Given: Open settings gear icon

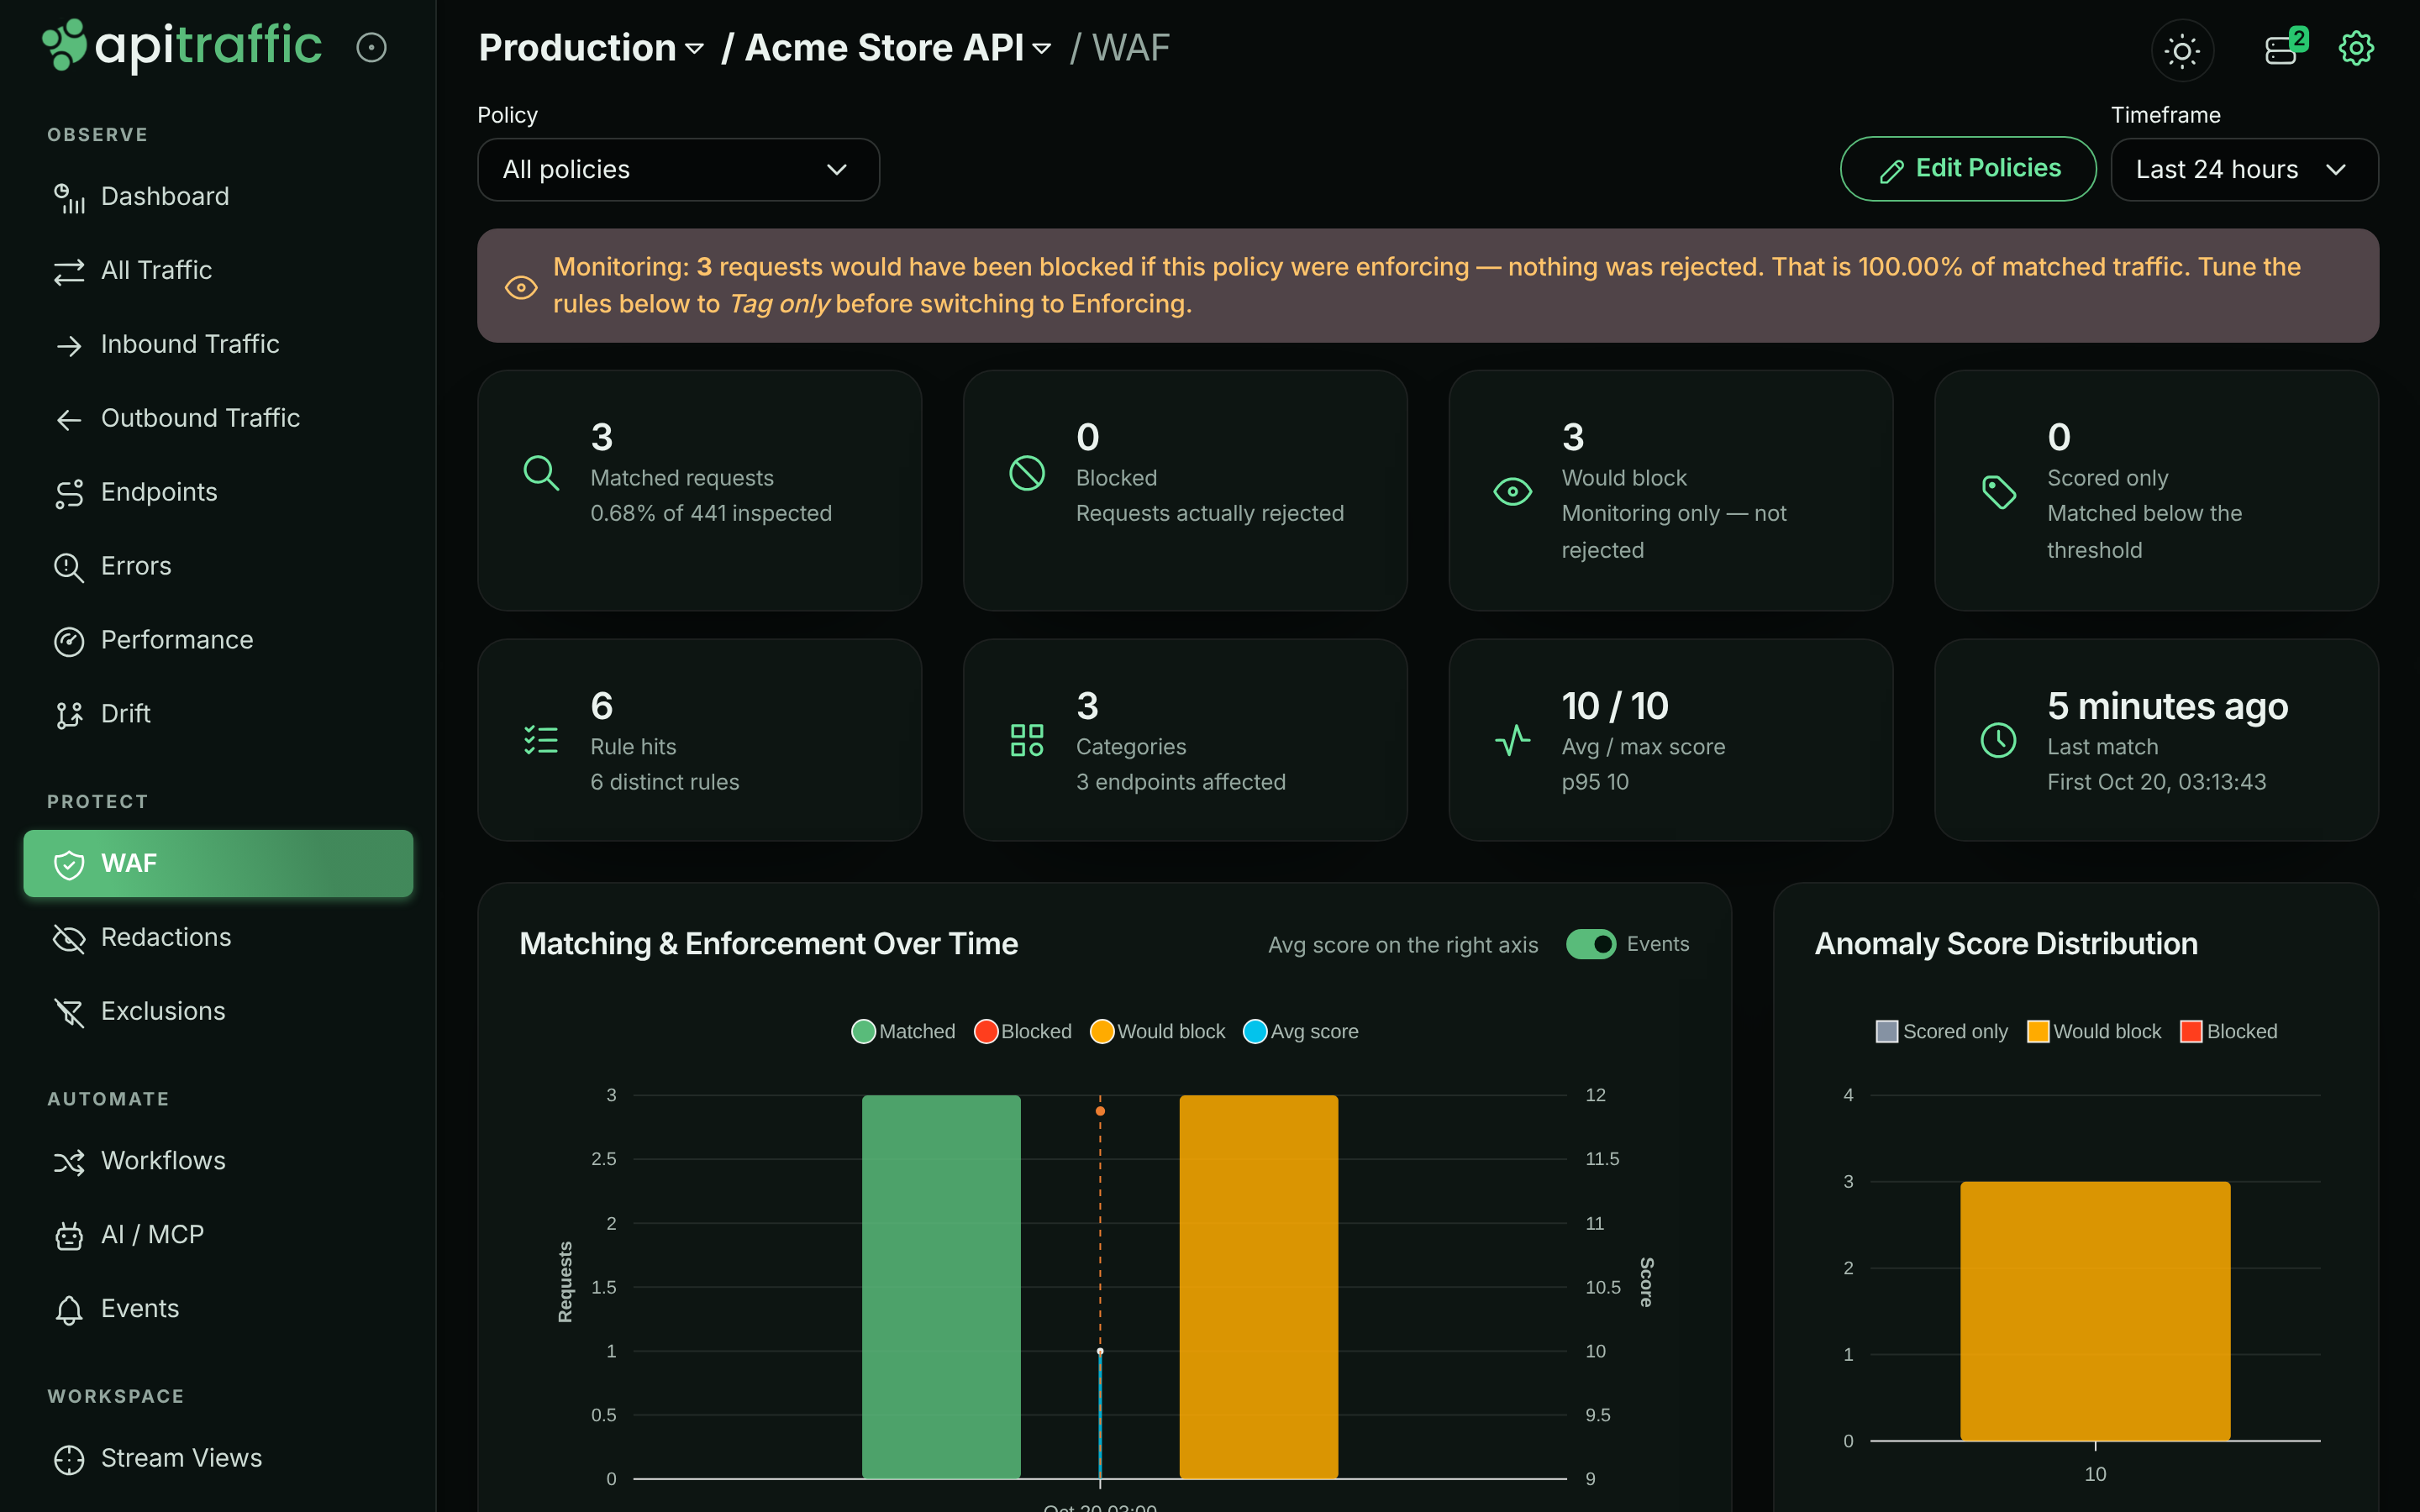Looking at the screenshot, I should click(2356, 47).
